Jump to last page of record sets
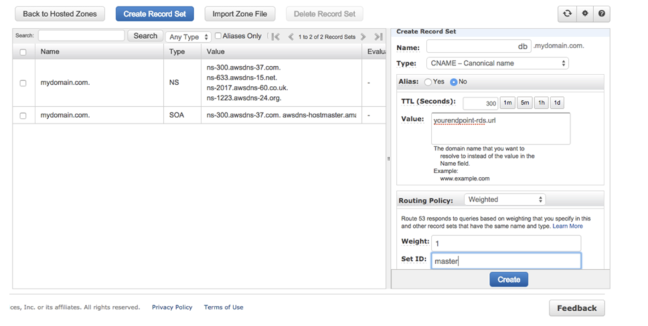The height and width of the screenshot is (326, 648). click(x=378, y=37)
